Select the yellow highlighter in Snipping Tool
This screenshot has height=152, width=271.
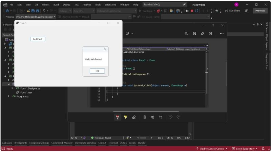(x=126, y=117)
